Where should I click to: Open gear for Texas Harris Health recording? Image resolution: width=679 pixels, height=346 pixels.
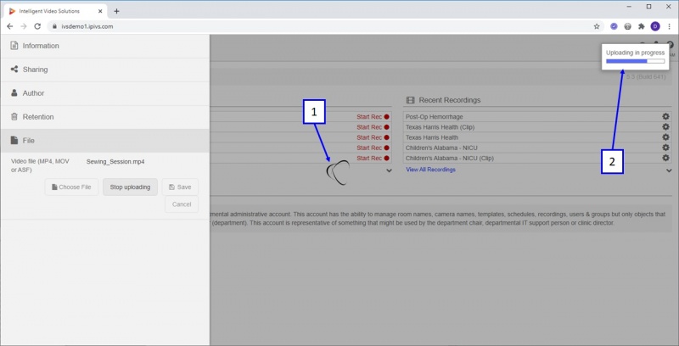pyautogui.click(x=665, y=137)
